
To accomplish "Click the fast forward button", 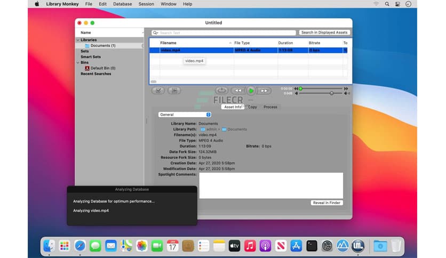I will click(264, 91).
